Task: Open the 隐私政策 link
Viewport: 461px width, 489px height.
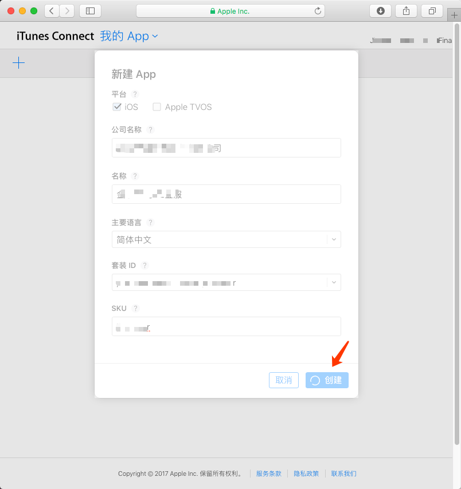Action: tap(306, 474)
